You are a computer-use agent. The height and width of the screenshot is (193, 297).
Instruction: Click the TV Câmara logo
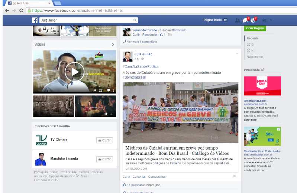(x=42, y=140)
